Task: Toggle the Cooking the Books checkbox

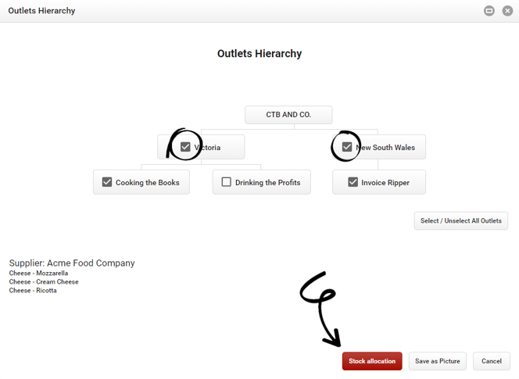Action: pyautogui.click(x=107, y=182)
